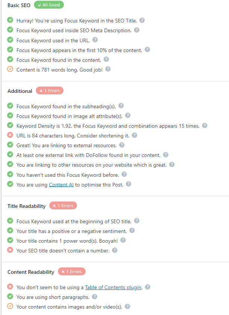This screenshot has width=229, height=315.
Task: Open help for URL length warning
Action: pyautogui.click(x=134, y=135)
